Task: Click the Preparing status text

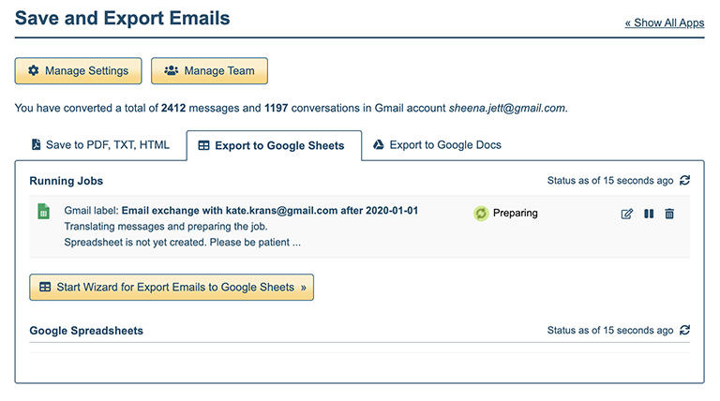Action: [x=516, y=213]
